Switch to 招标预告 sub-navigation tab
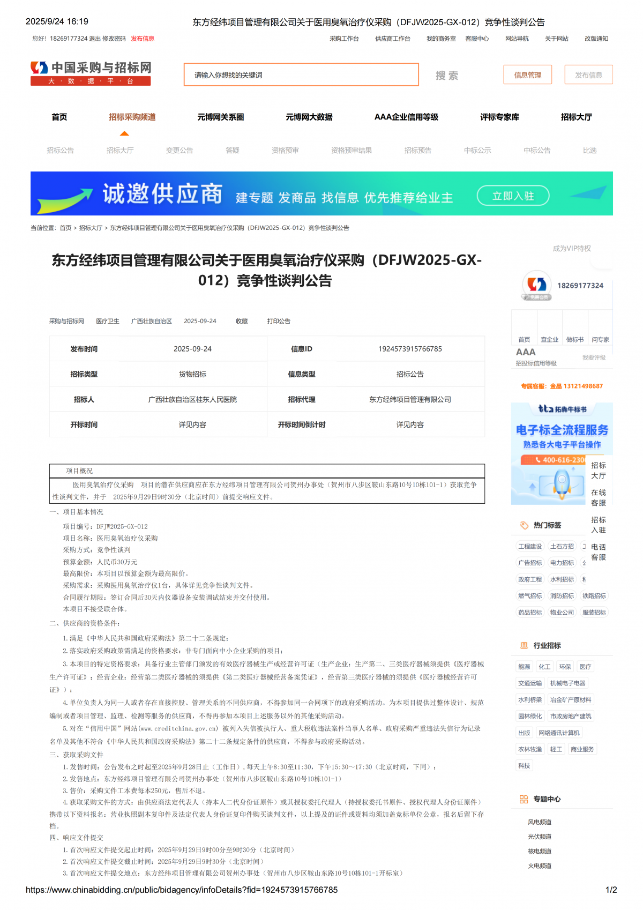The height and width of the screenshot is (910, 643). pos(418,151)
